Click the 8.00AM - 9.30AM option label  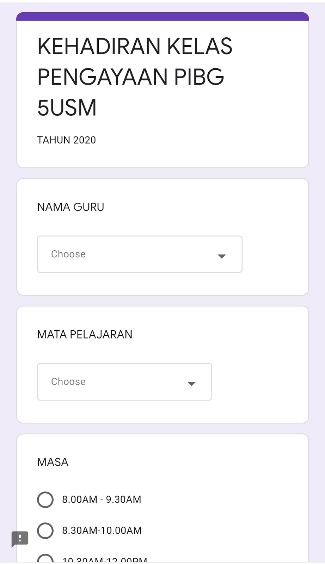pyautogui.click(x=102, y=499)
